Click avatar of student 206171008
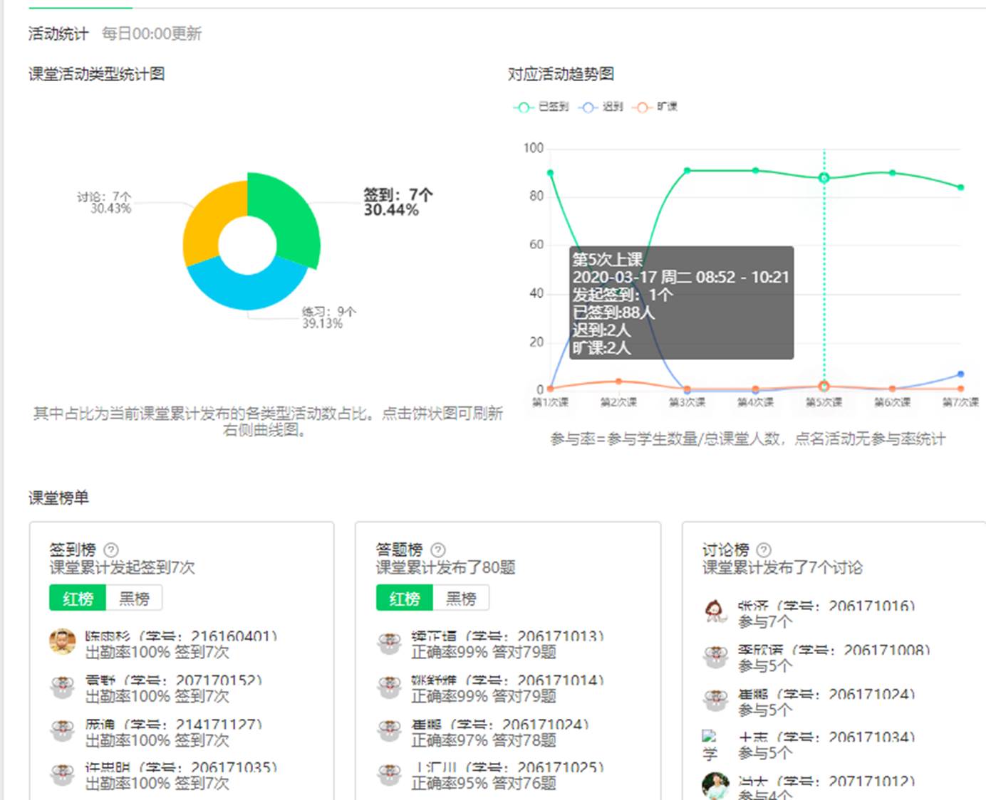This screenshot has height=800, width=986. 715,656
